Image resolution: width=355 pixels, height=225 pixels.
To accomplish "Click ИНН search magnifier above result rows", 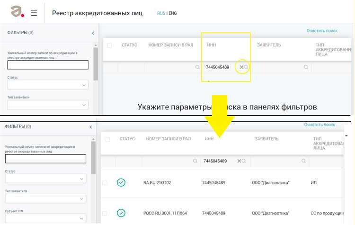I will [244, 161].
